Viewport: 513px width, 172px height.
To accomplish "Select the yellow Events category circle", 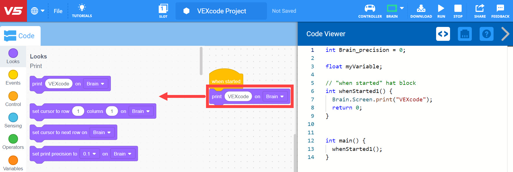I will pyautogui.click(x=13, y=75).
